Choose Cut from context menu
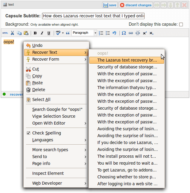Viewport: 190px width, 193px height. [x=56, y=69]
